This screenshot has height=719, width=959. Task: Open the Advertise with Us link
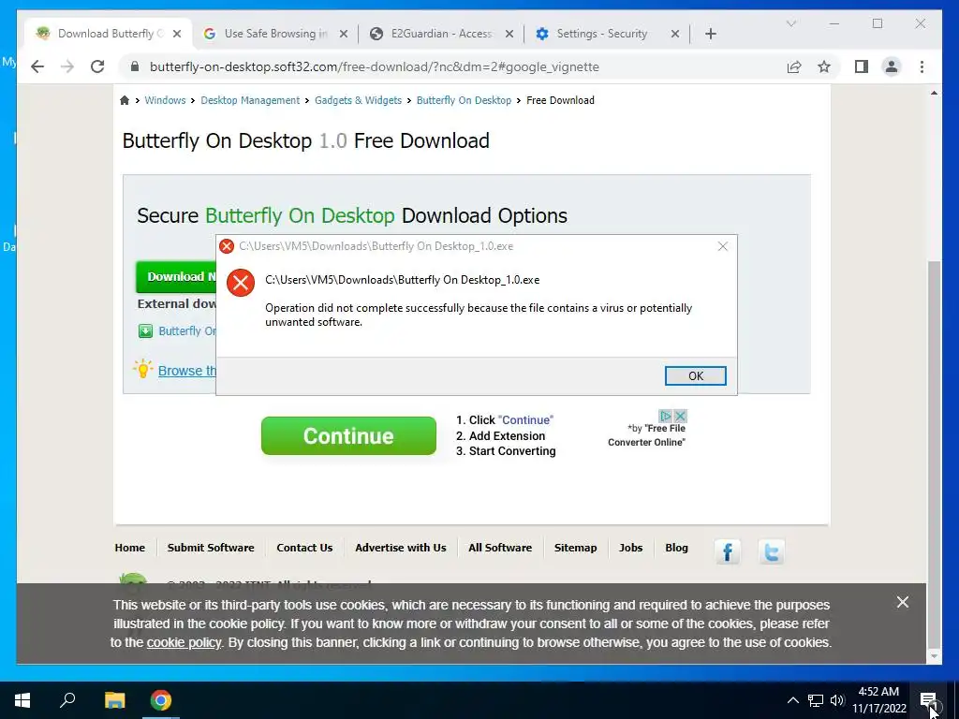point(401,548)
